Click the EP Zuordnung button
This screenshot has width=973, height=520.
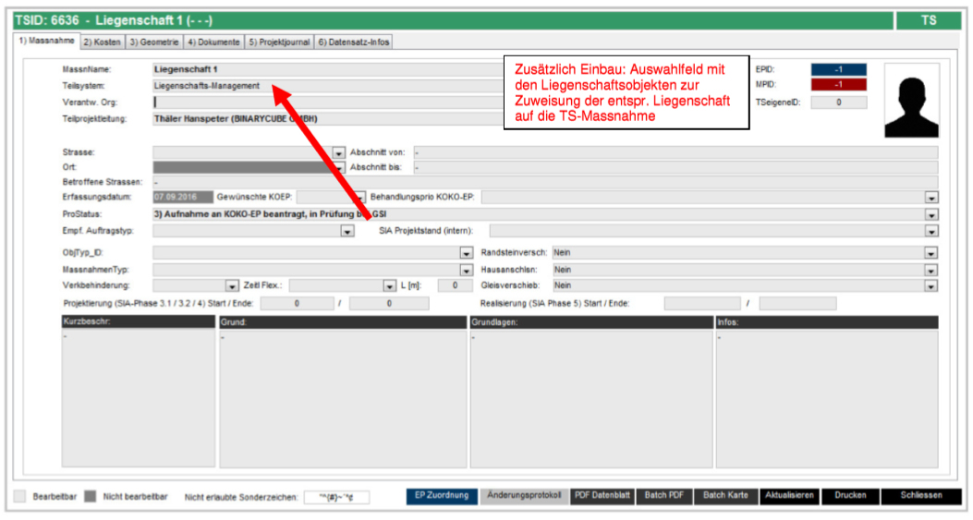[x=442, y=496]
